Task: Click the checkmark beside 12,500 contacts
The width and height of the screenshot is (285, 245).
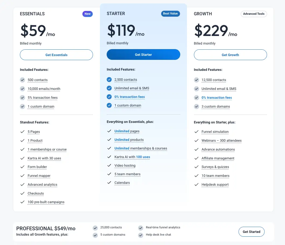Action: coord(196,80)
